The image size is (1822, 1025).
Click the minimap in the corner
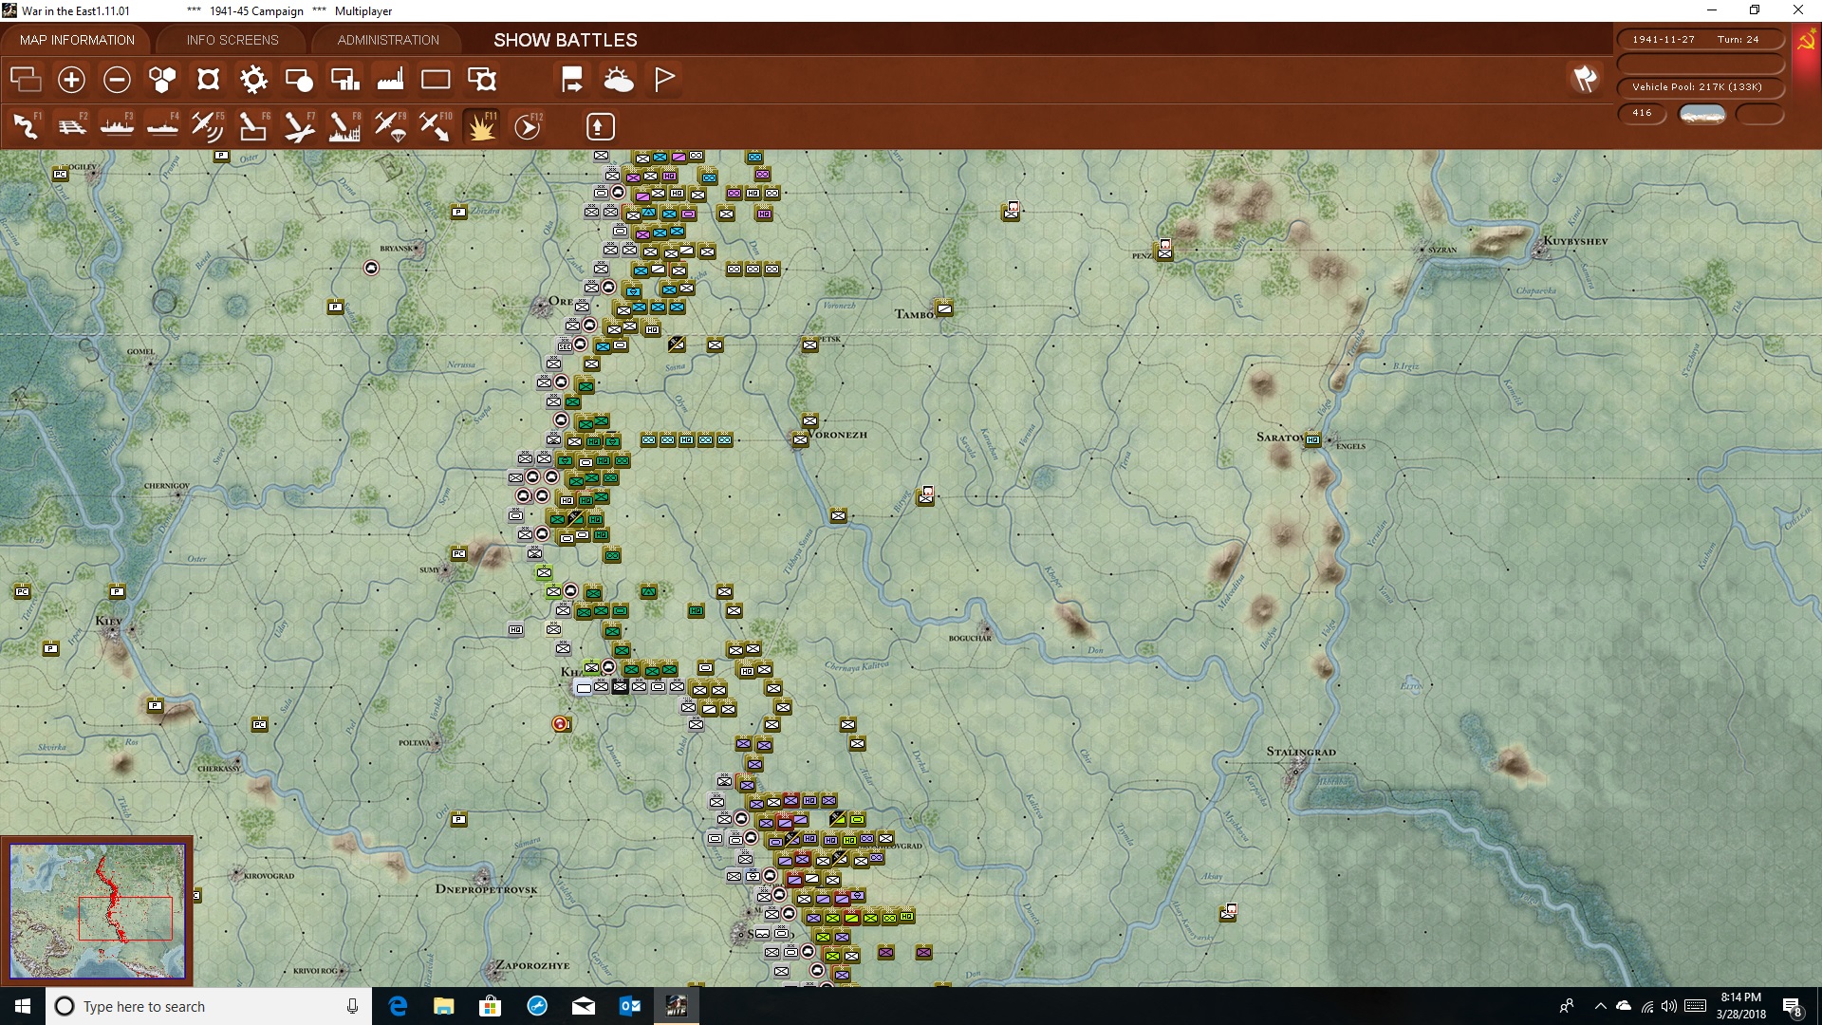click(97, 911)
